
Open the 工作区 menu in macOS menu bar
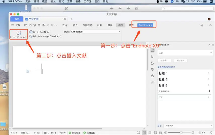pos(87,1)
